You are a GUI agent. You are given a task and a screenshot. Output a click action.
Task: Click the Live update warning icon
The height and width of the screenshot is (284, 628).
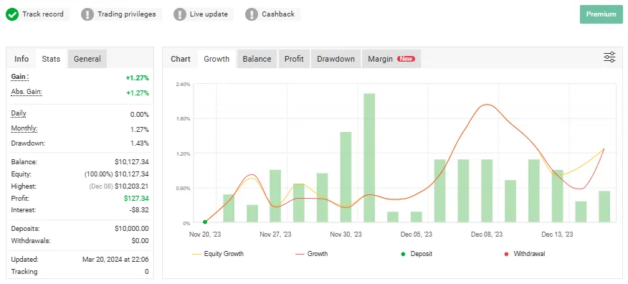click(180, 14)
